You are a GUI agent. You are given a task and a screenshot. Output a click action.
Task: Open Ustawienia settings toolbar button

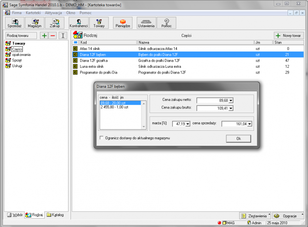click(x=146, y=23)
